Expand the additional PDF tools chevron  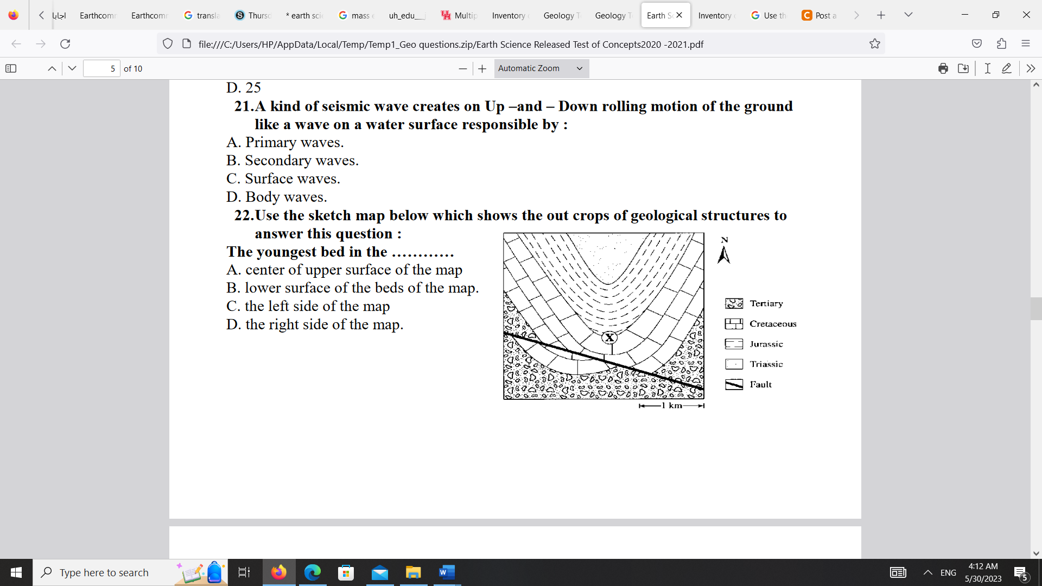[x=1031, y=68]
